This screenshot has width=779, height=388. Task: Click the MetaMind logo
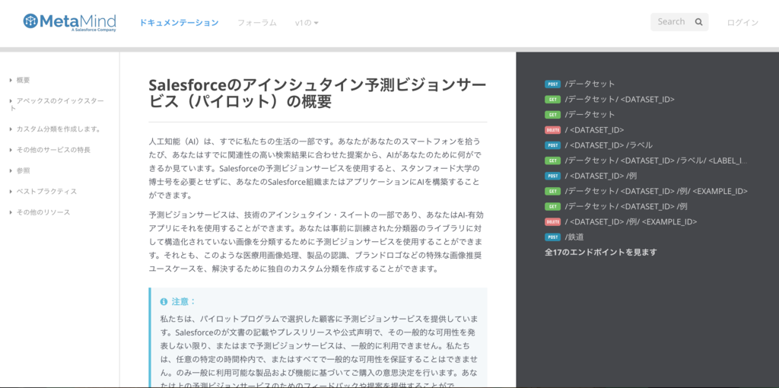point(69,22)
